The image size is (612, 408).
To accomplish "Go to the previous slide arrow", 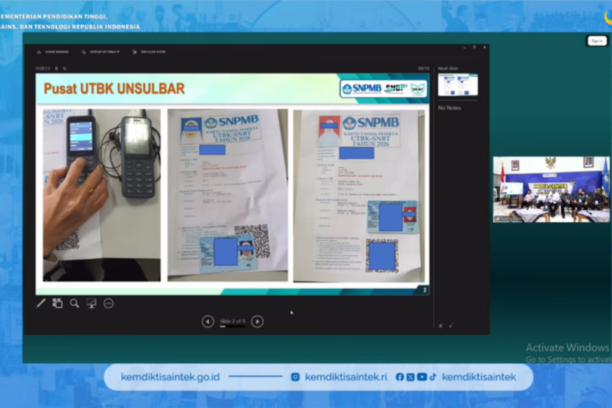I will (207, 321).
